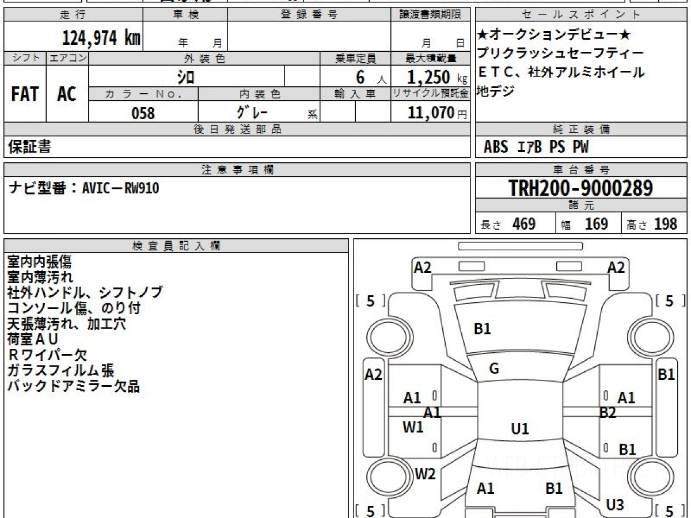Viewport: 691px width, 518px height.
Task: Click the color number 058
Action: point(143,113)
